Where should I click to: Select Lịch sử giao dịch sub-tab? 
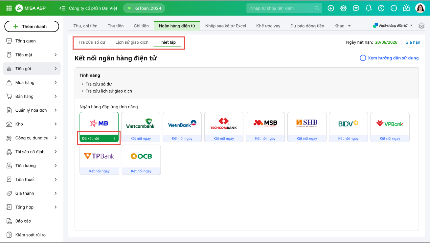[x=132, y=42]
